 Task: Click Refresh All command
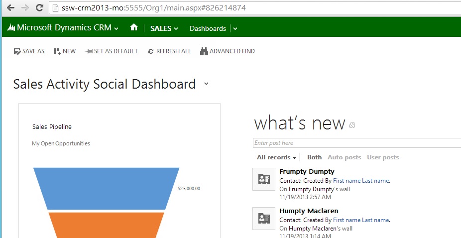pyautogui.click(x=169, y=51)
